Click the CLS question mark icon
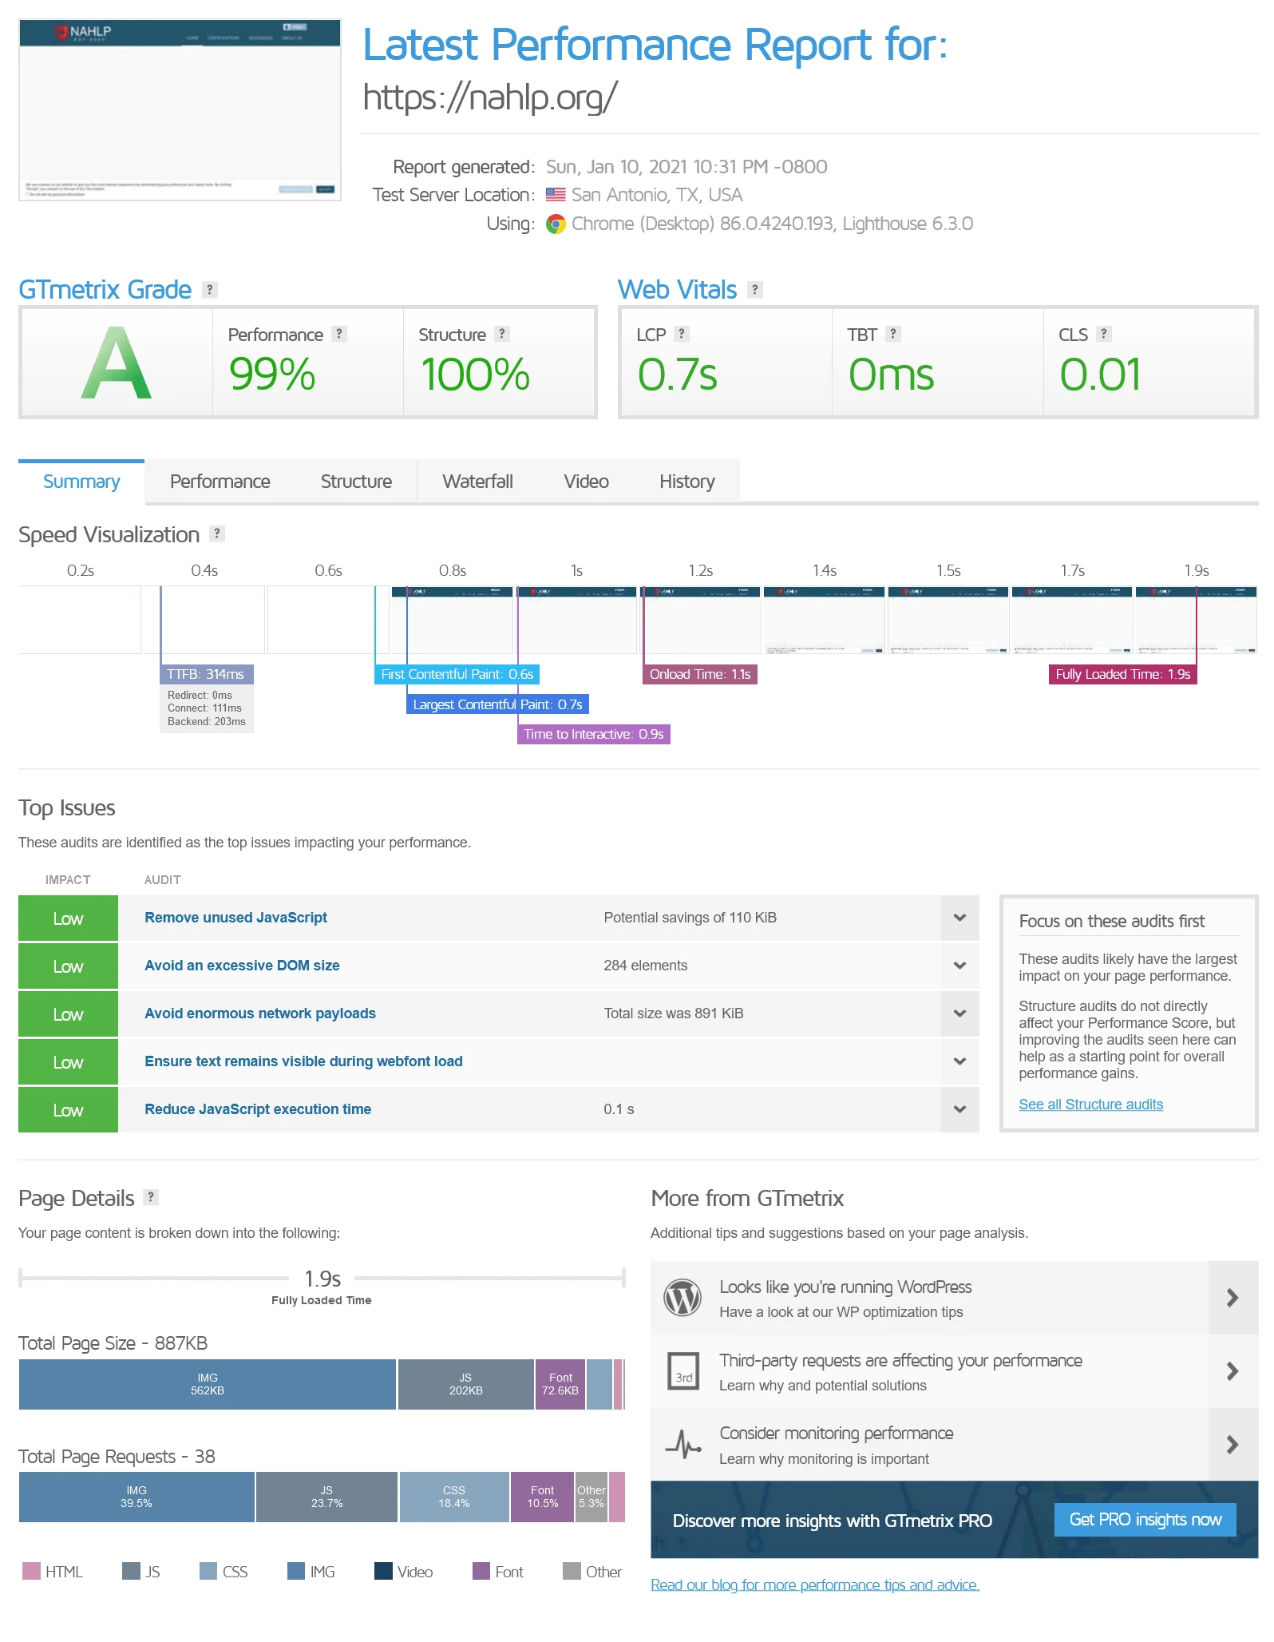1274x1642 pixels. coord(1104,334)
